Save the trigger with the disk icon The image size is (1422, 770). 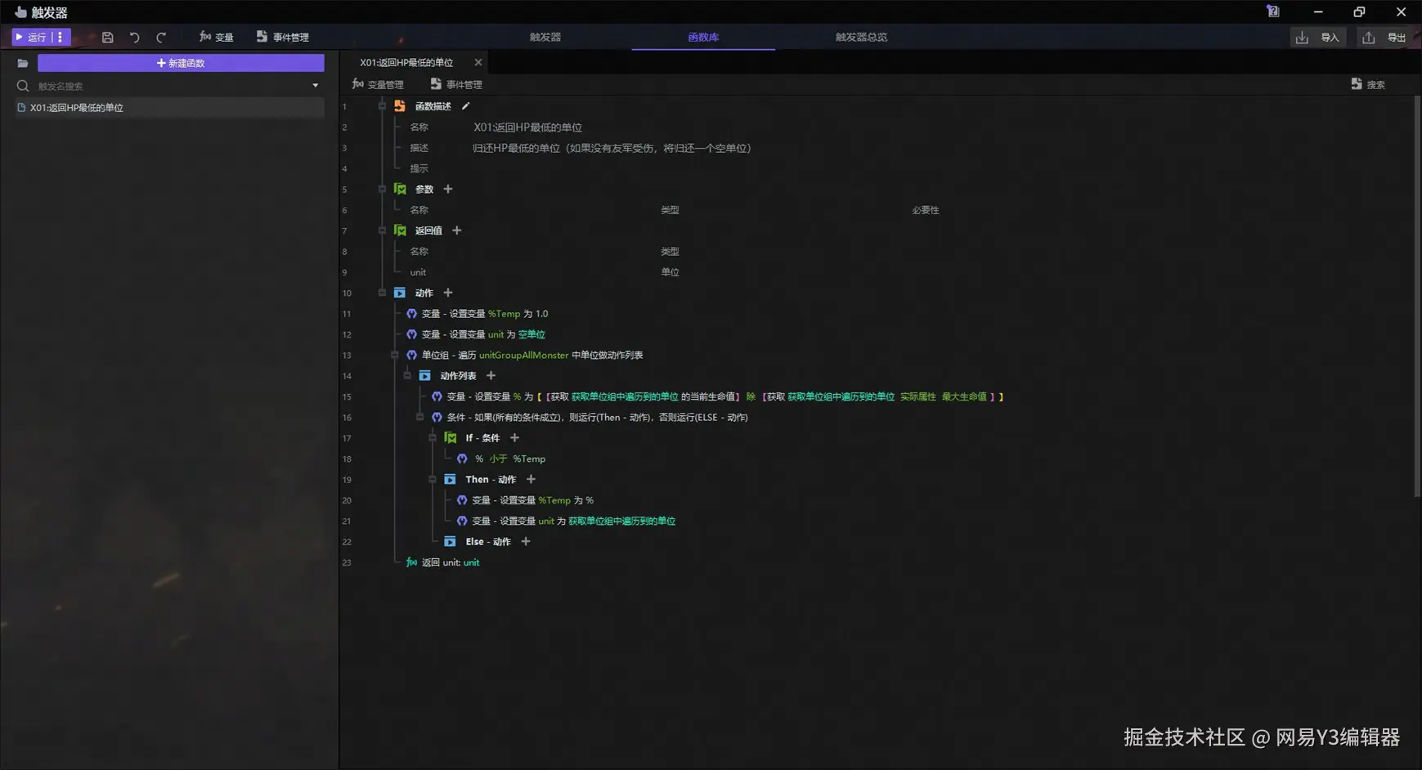tap(107, 38)
